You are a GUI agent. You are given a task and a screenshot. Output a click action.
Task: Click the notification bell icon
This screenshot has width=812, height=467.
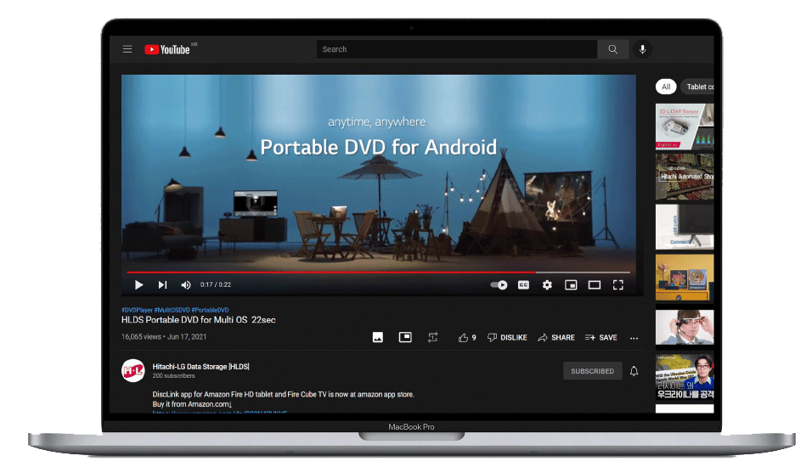tap(634, 371)
